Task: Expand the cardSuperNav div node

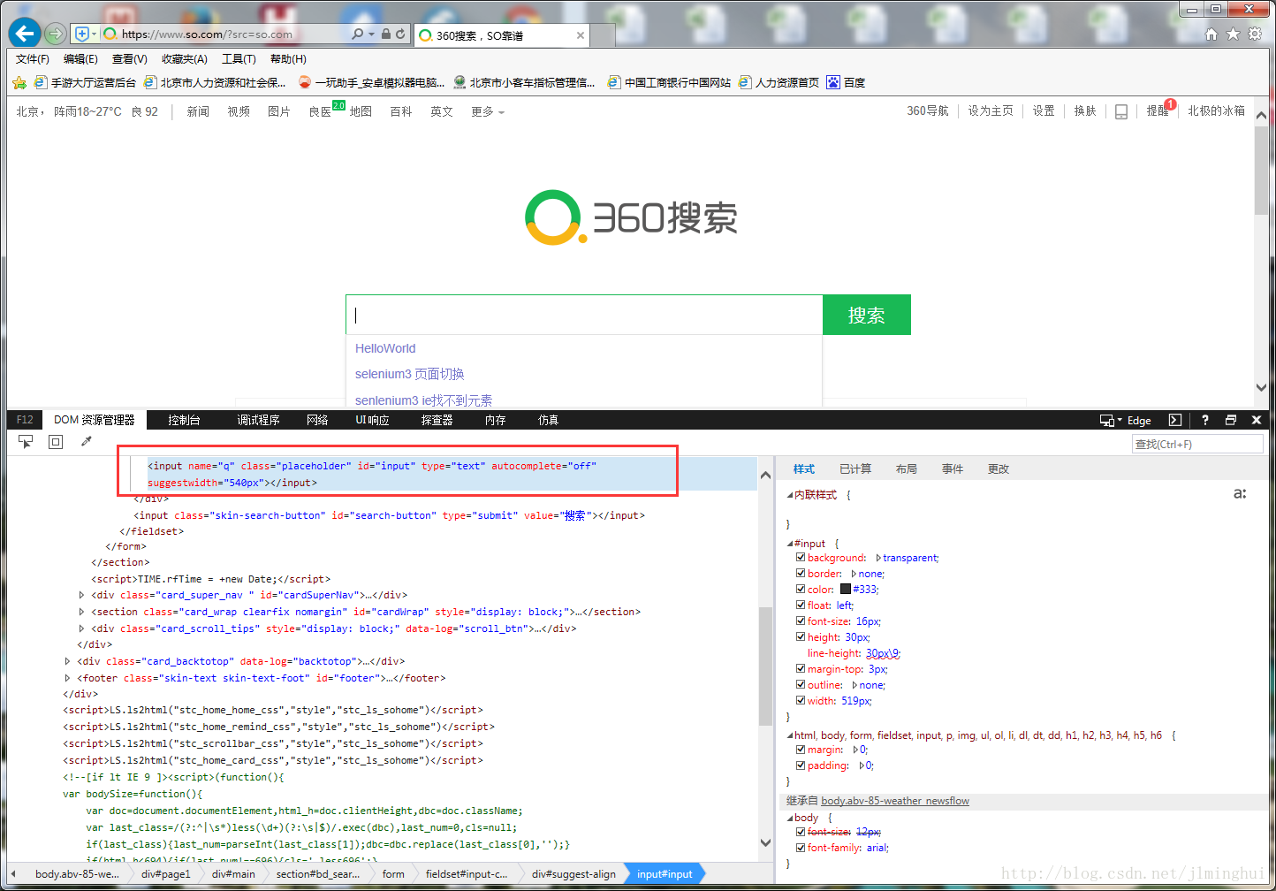Action: tap(82, 595)
